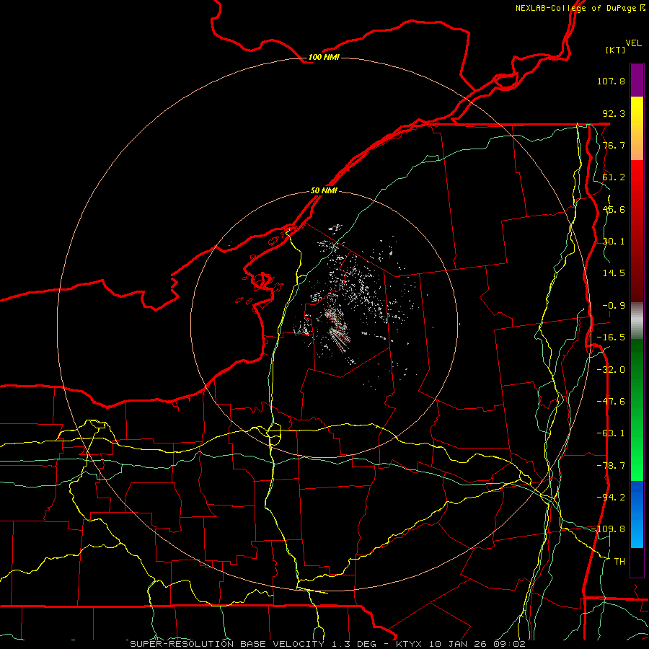Select the -32.0 legend value

pyautogui.click(x=611, y=370)
